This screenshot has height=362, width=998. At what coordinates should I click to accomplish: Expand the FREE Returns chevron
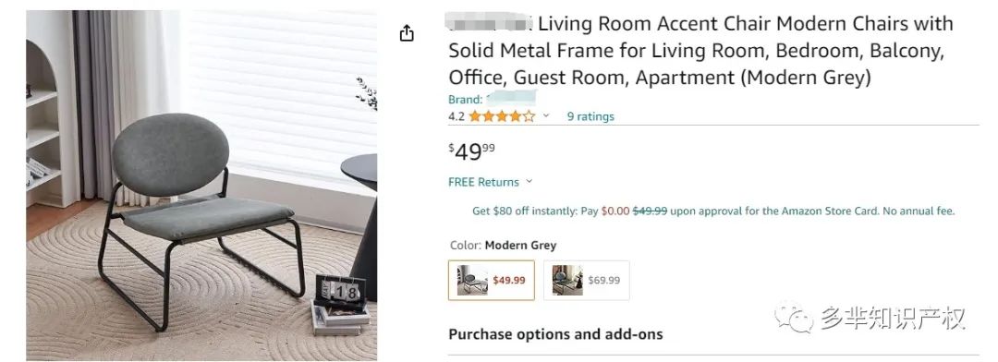pos(529,181)
